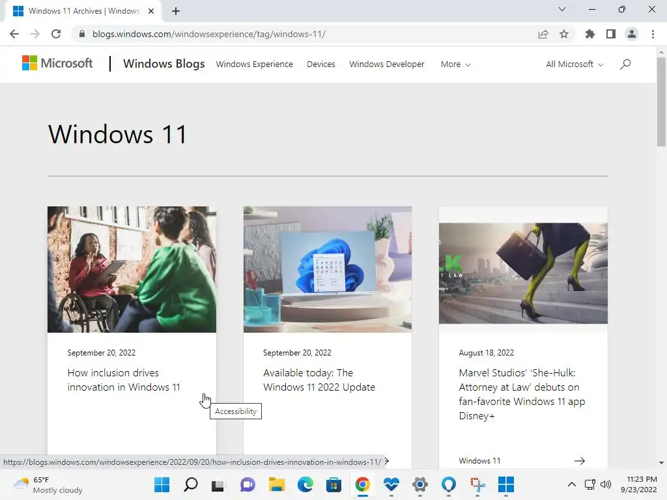667x500 pixels.
Task: Select the Windows 11 Archives tab
Action: (83, 11)
